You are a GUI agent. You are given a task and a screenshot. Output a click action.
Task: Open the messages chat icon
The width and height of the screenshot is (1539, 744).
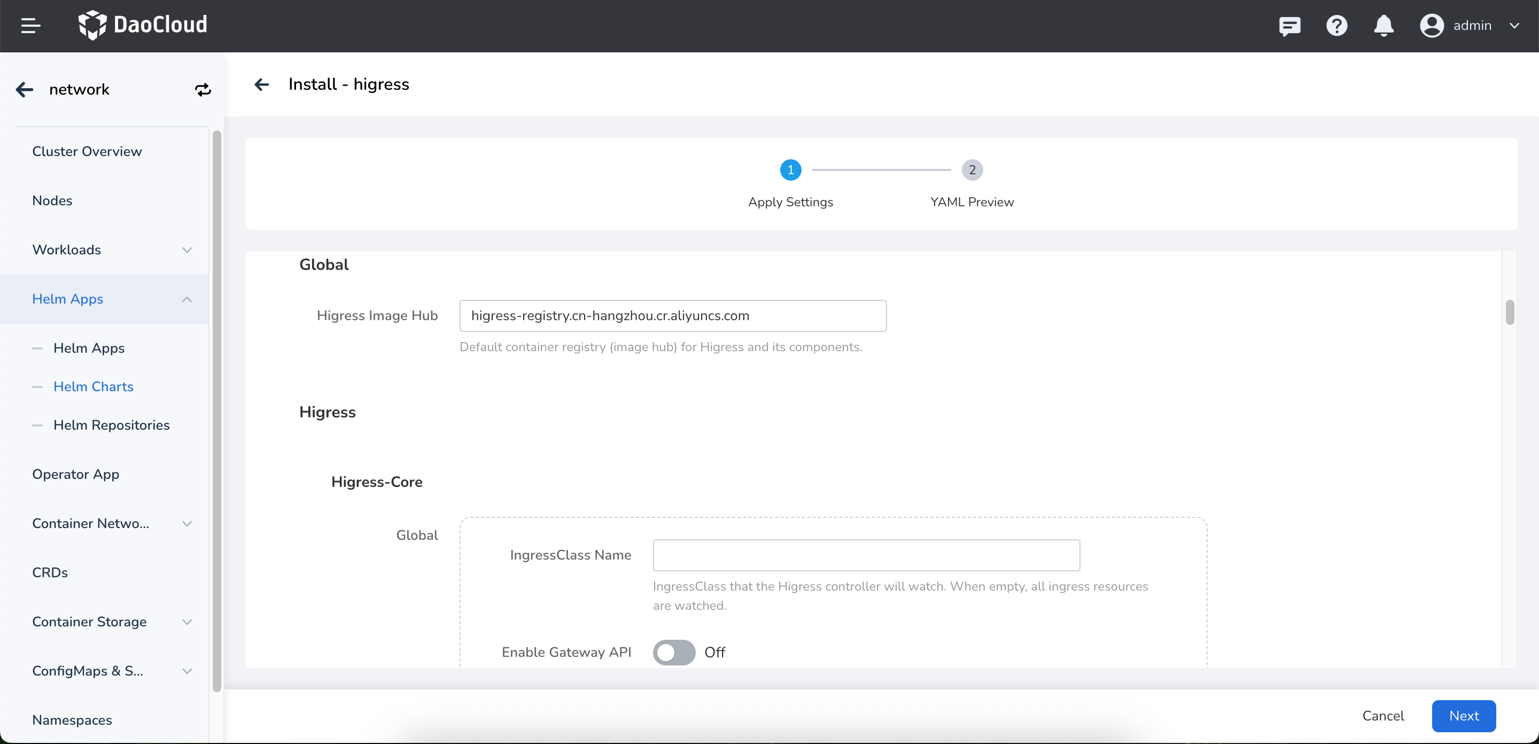pos(1289,26)
